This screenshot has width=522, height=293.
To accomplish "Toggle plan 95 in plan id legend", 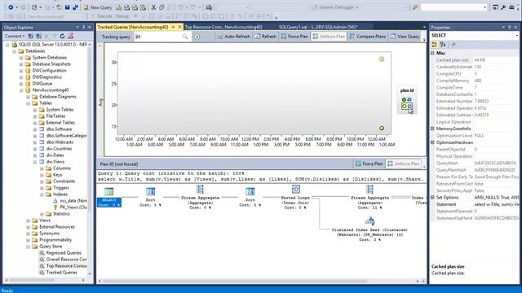I will (x=406, y=107).
